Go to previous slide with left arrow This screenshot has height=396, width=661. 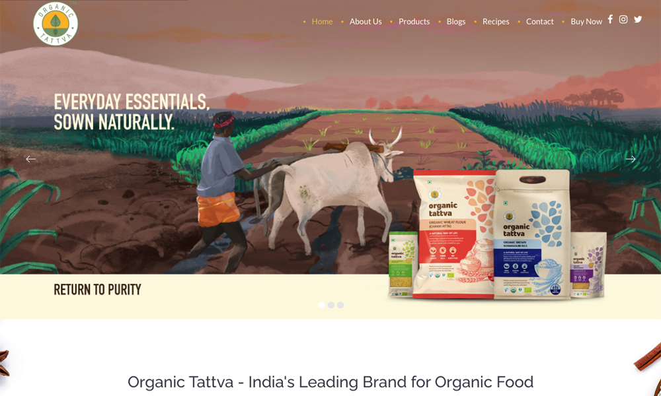point(31,159)
